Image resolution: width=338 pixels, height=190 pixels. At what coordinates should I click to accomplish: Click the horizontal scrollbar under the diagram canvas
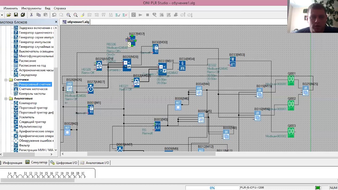click(151, 154)
